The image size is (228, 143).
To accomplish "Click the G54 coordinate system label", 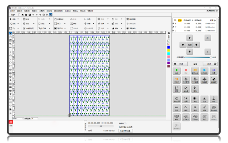I will pyautogui.click(x=180, y=20).
